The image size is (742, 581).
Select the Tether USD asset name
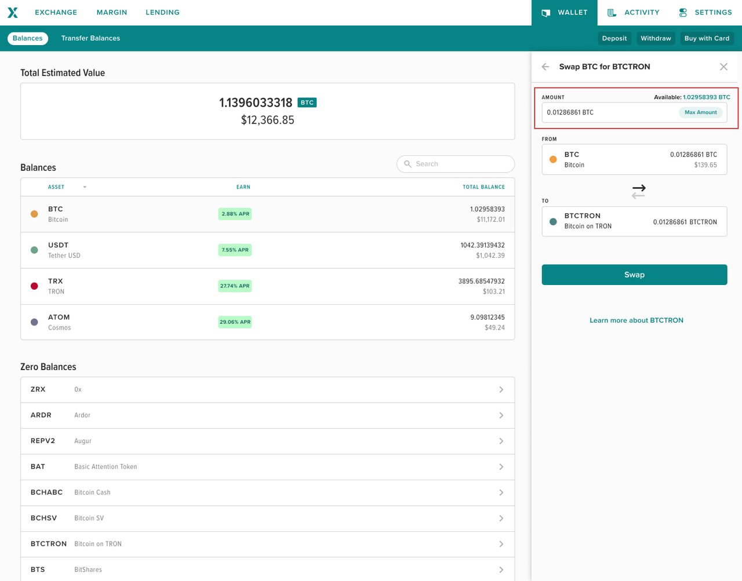(x=64, y=255)
